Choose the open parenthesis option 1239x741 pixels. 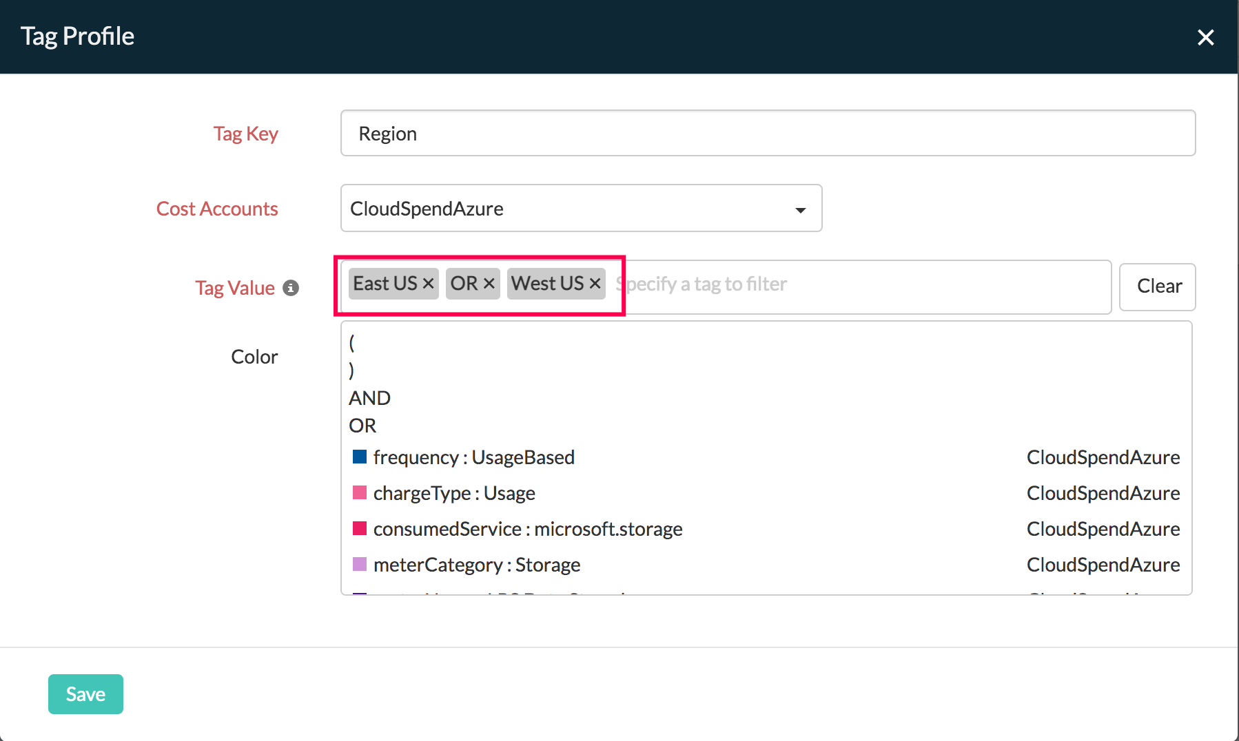coord(352,342)
